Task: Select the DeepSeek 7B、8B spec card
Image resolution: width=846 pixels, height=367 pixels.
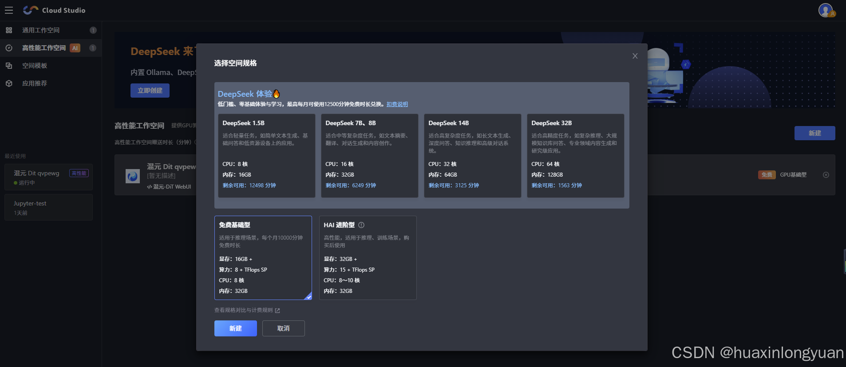Action: pyautogui.click(x=370, y=156)
